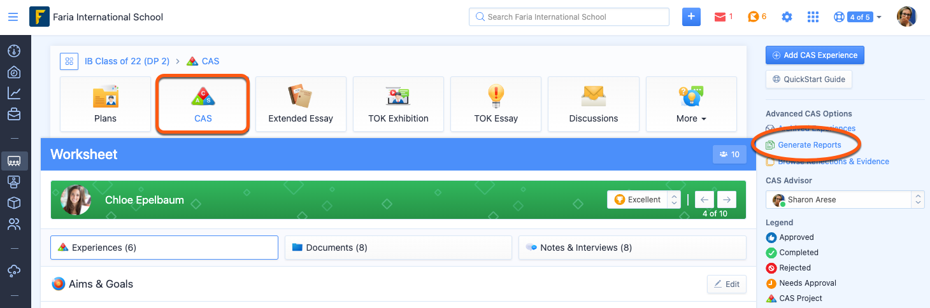This screenshot has width=930, height=308.
Task: Open the TOK Exhibition tile
Action: [398, 104]
